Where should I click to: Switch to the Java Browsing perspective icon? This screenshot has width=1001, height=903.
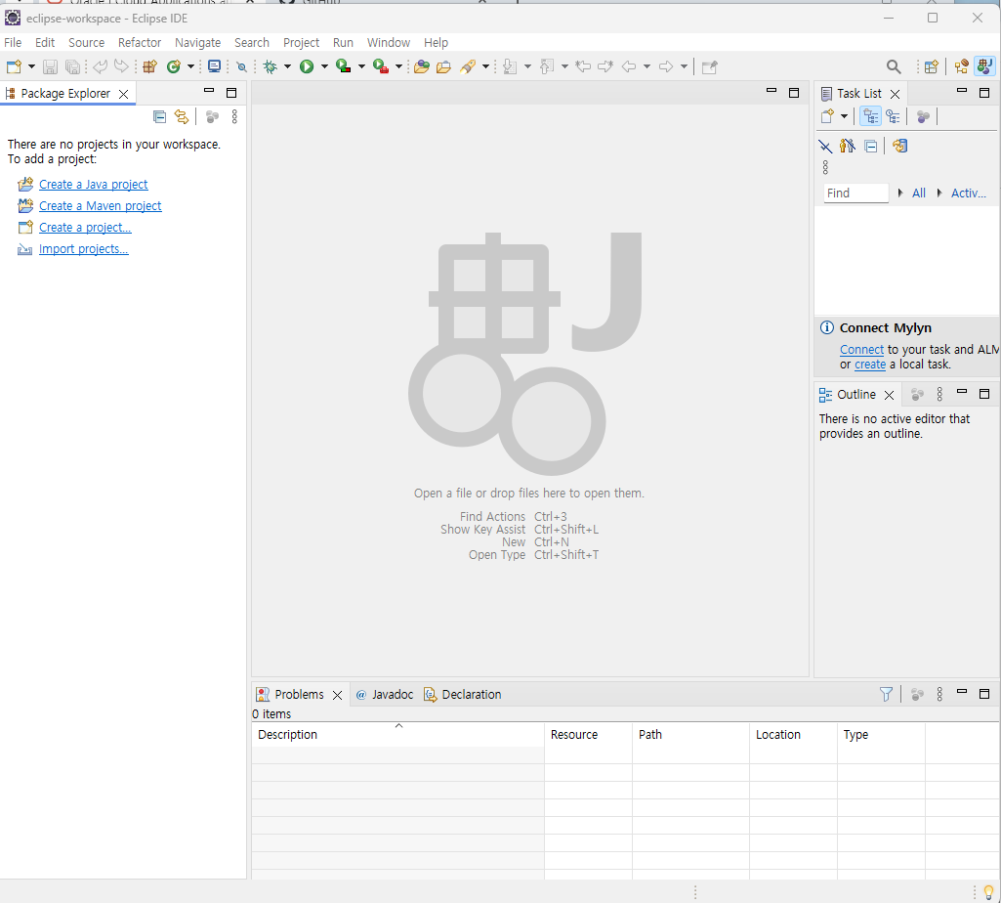[x=961, y=66]
